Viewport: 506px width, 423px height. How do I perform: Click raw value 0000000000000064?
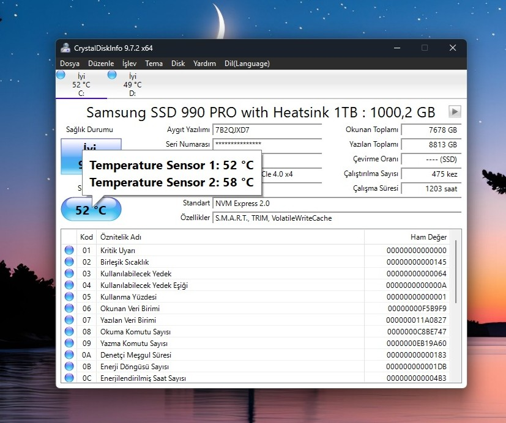416,274
